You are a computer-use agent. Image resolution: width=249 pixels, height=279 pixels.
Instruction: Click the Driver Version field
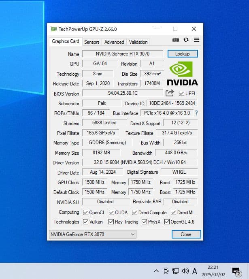coord(140,162)
